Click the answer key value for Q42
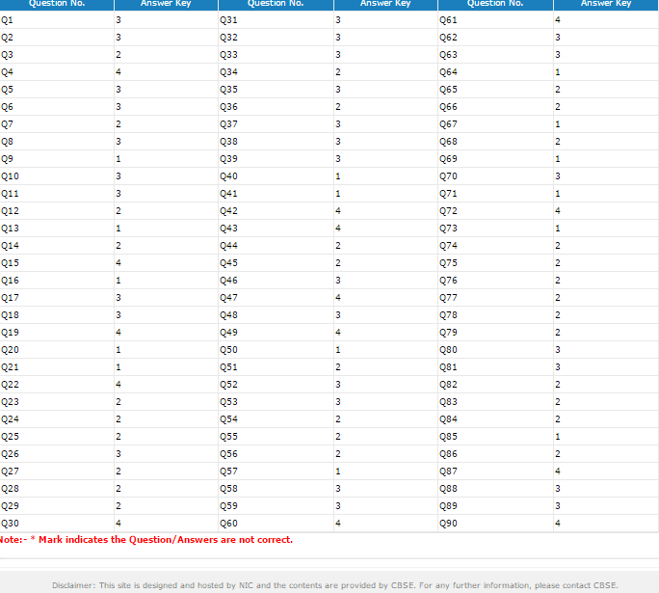This screenshot has width=659, height=593. point(338,211)
